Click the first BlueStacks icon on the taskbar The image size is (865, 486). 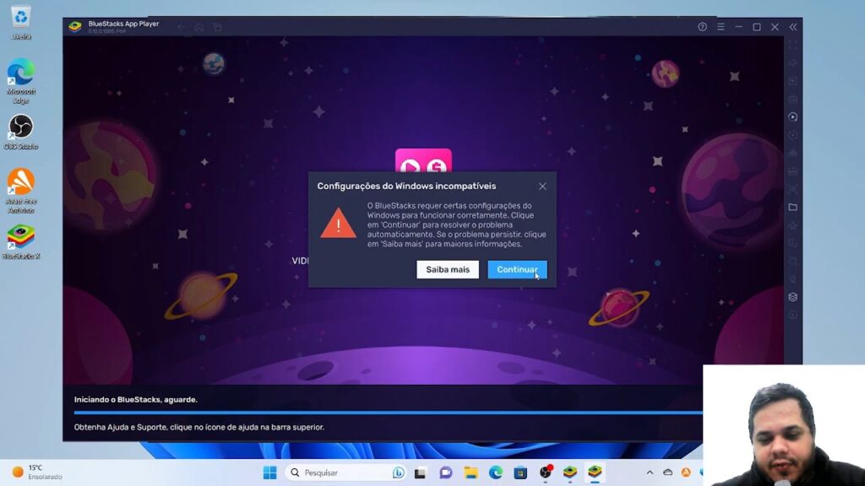click(570, 472)
